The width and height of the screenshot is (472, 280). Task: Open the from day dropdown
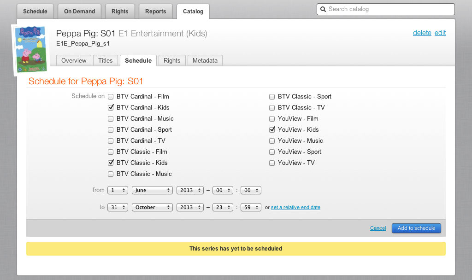(118, 190)
